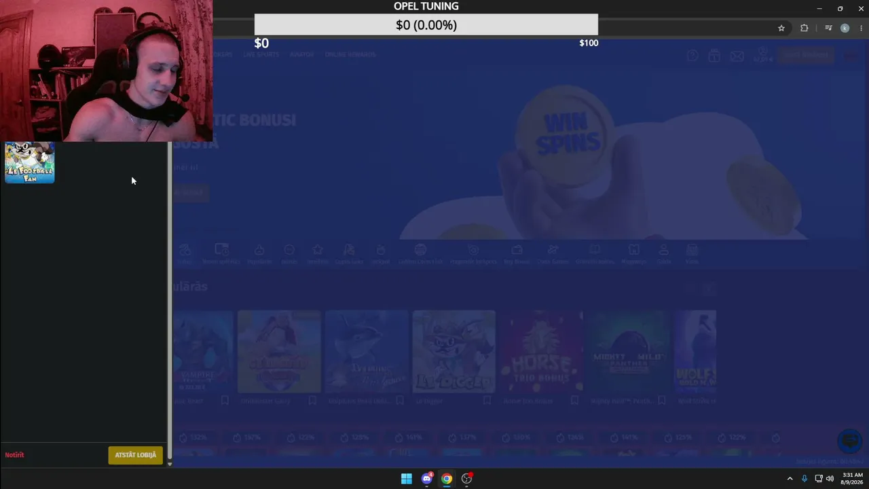Open the Cleocatra game thumbnail
This screenshot has height=489, width=869.
(x=279, y=352)
